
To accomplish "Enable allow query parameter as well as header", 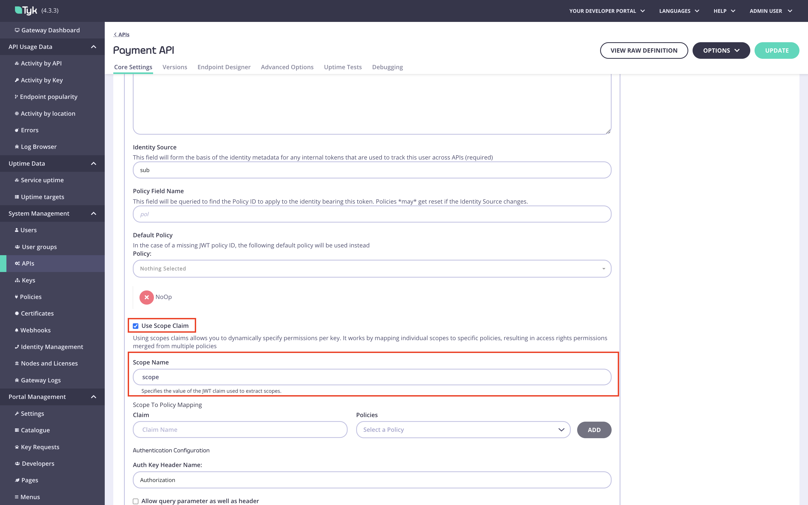I will click(x=135, y=501).
